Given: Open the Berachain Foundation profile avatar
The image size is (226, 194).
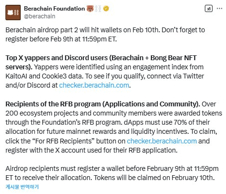Looking at the screenshot, I should click(13, 13).
